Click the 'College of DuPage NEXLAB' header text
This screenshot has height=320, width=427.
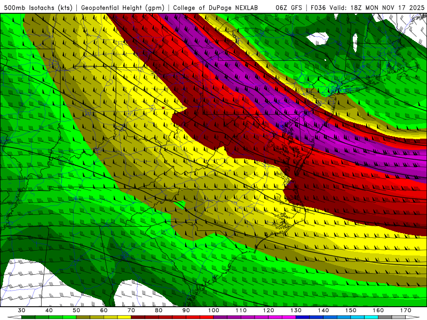pos(216,8)
